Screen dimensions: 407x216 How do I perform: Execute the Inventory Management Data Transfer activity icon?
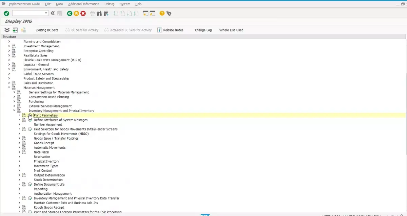[30, 198]
